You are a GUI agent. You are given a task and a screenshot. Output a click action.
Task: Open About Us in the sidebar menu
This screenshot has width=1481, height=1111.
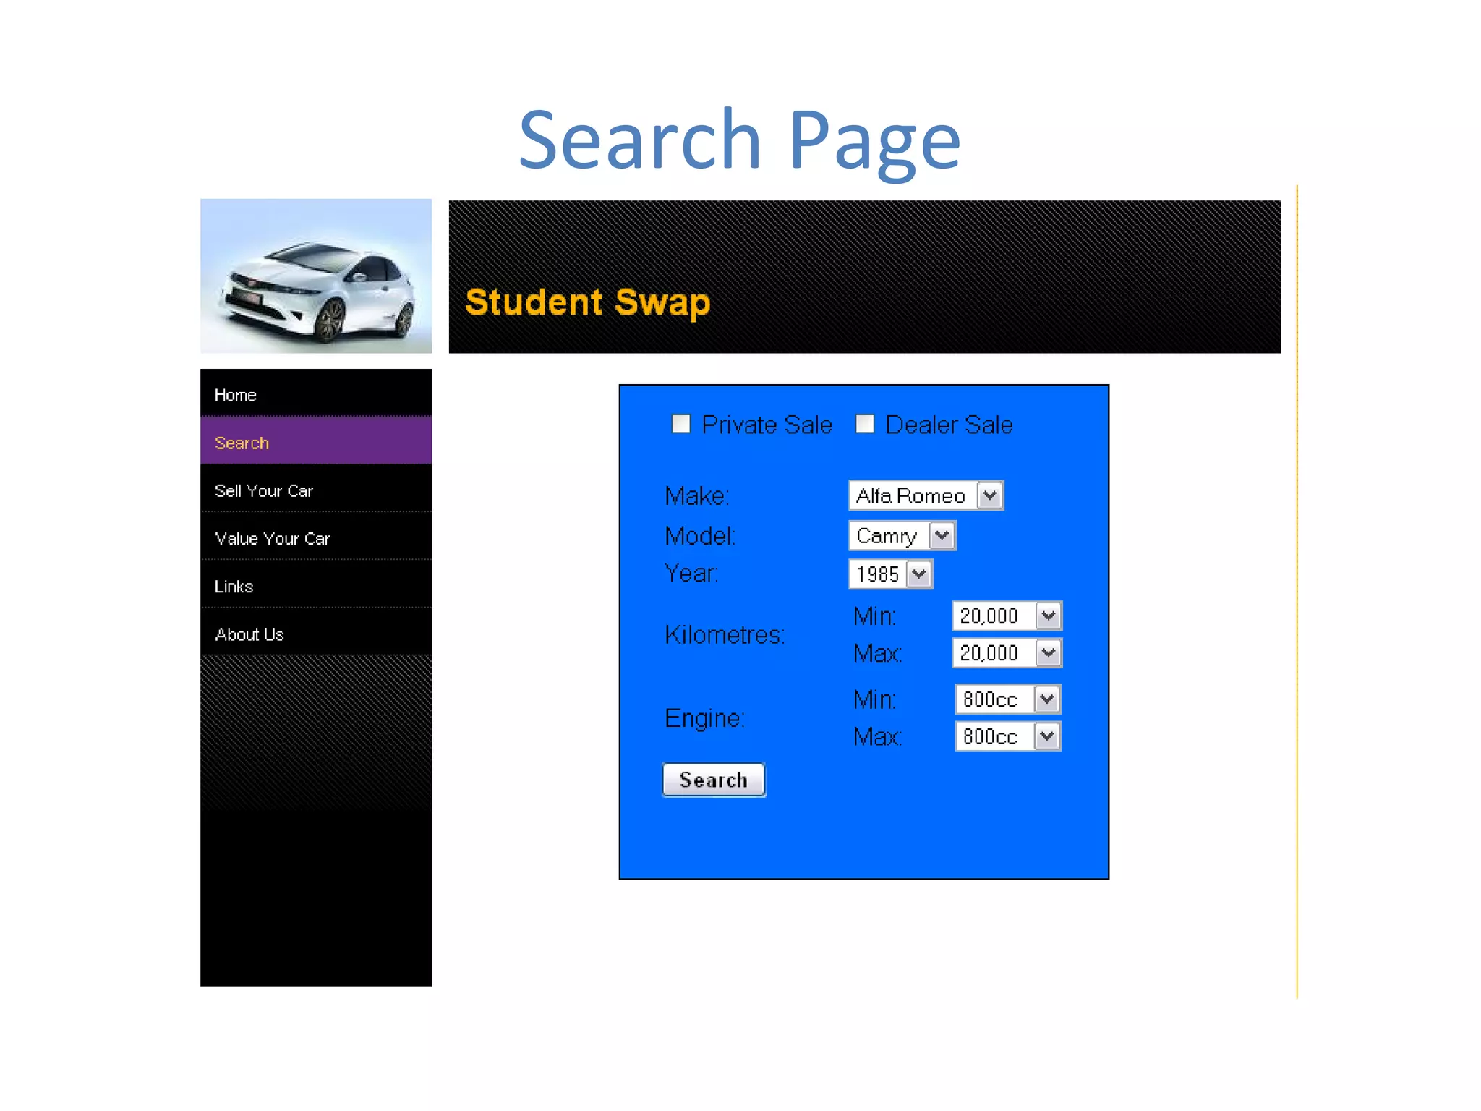click(316, 632)
